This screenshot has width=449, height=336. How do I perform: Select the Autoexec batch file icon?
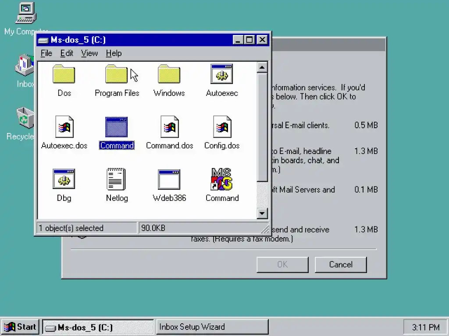click(221, 74)
